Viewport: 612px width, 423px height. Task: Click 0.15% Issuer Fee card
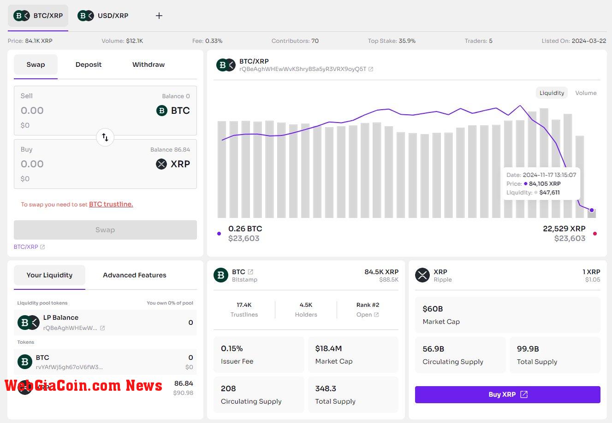click(259, 354)
